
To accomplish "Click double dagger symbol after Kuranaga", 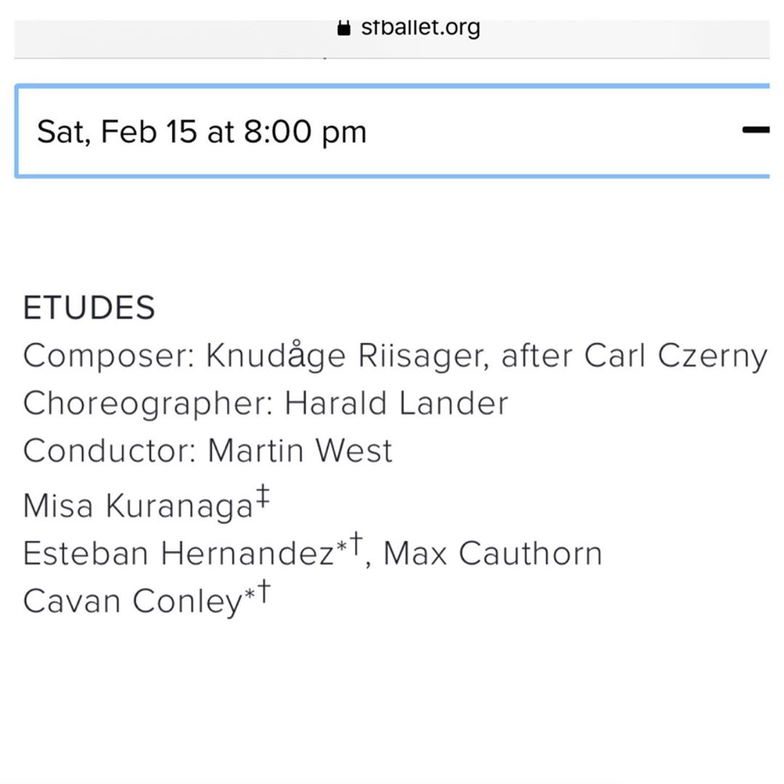I will [262, 497].
